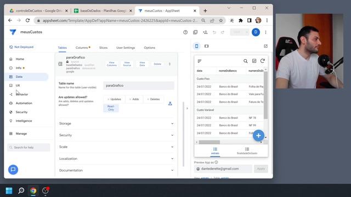Click the preview vertical scrollbar

point(265,95)
